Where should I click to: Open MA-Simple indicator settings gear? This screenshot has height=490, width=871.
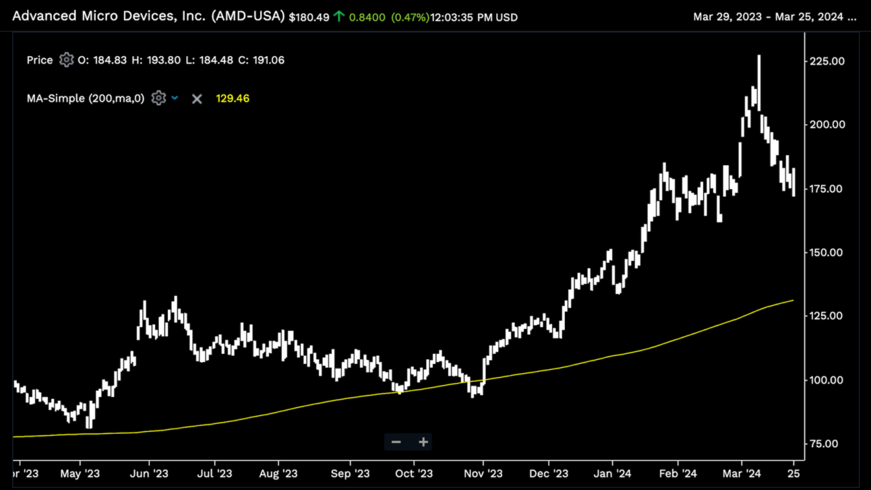tap(158, 98)
